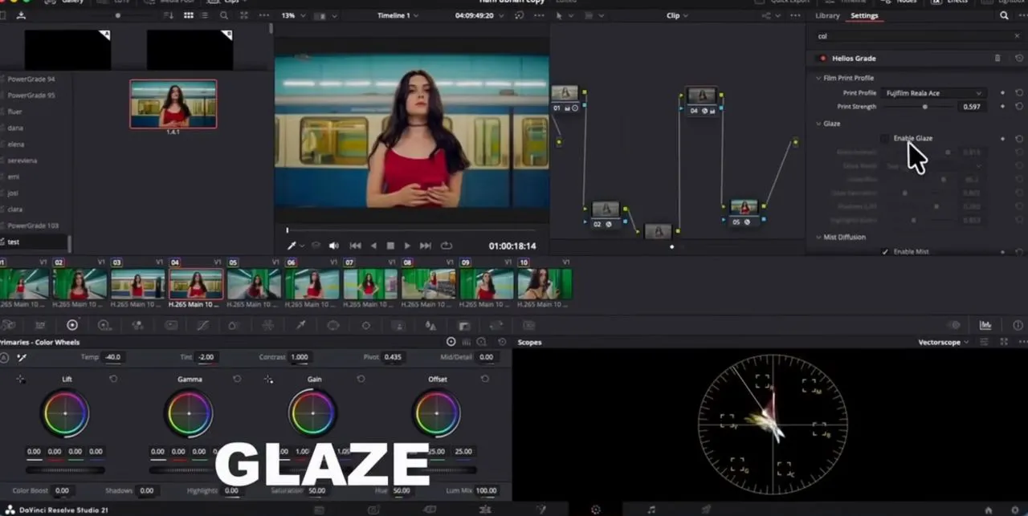This screenshot has width=1028, height=516.
Task: Open the Curves palette icon
Action: coord(203,325)
